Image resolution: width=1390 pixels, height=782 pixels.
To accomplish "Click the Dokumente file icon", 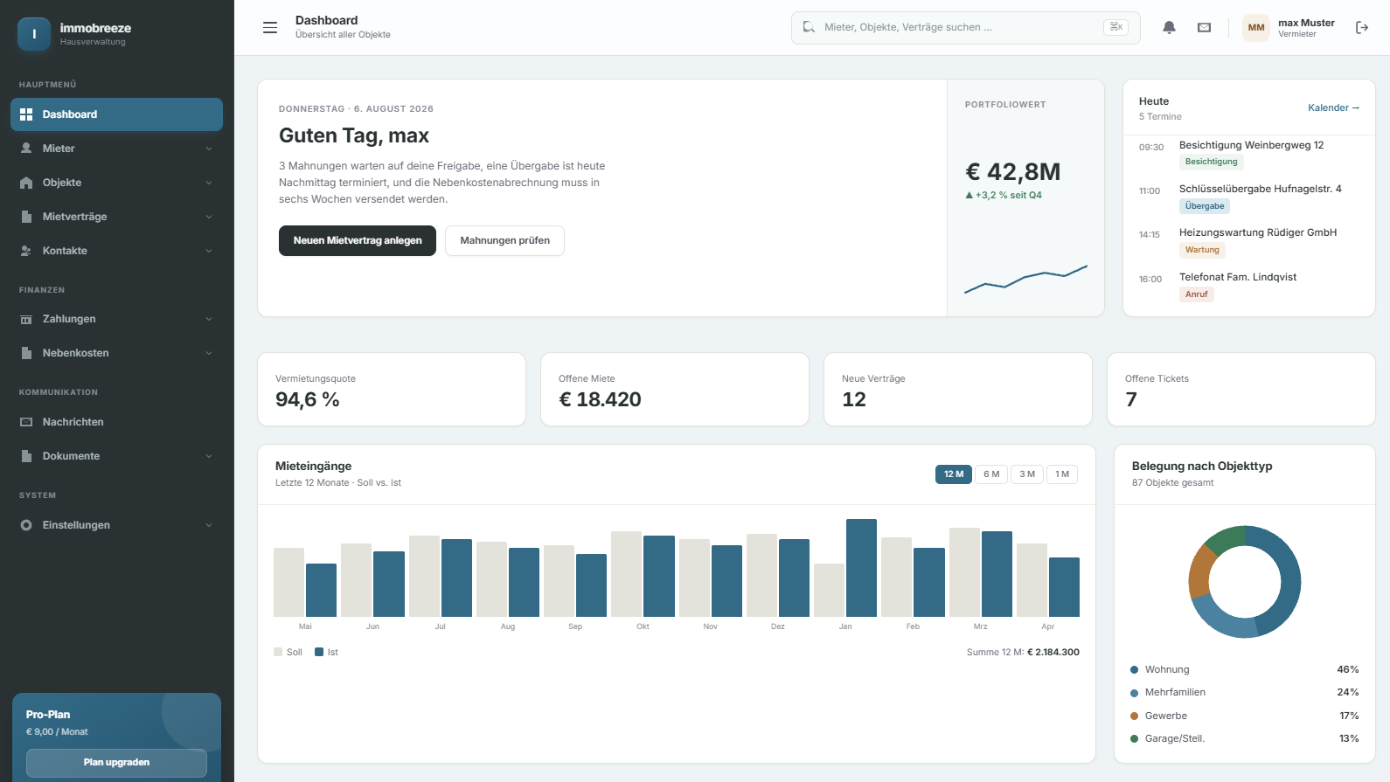I will click(26, 456).
